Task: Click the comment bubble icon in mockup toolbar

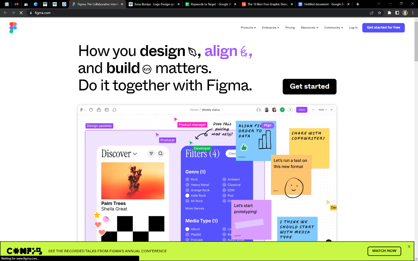Action: pos(114,110)
